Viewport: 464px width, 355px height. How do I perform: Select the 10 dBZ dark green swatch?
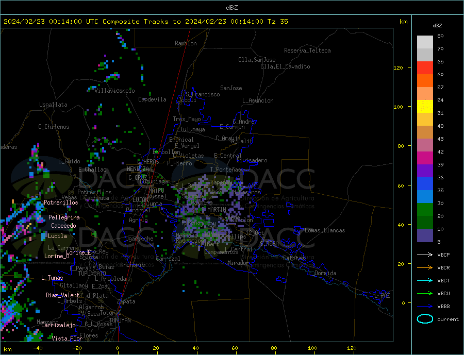click(425, 223)
